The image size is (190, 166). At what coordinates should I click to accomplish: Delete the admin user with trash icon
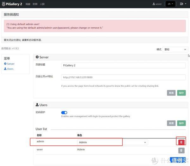tap(181, 142)
